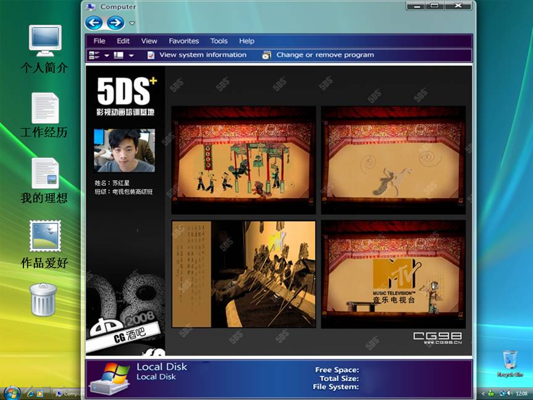Click the layout pane icon in toolbar
This screenshot has width=533, height=400.
pos(118,55)
